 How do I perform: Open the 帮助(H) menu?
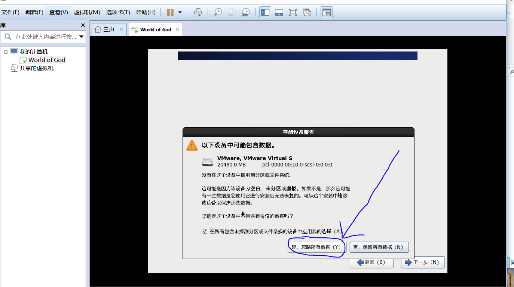pyautogui.click(x=146, y=12)
